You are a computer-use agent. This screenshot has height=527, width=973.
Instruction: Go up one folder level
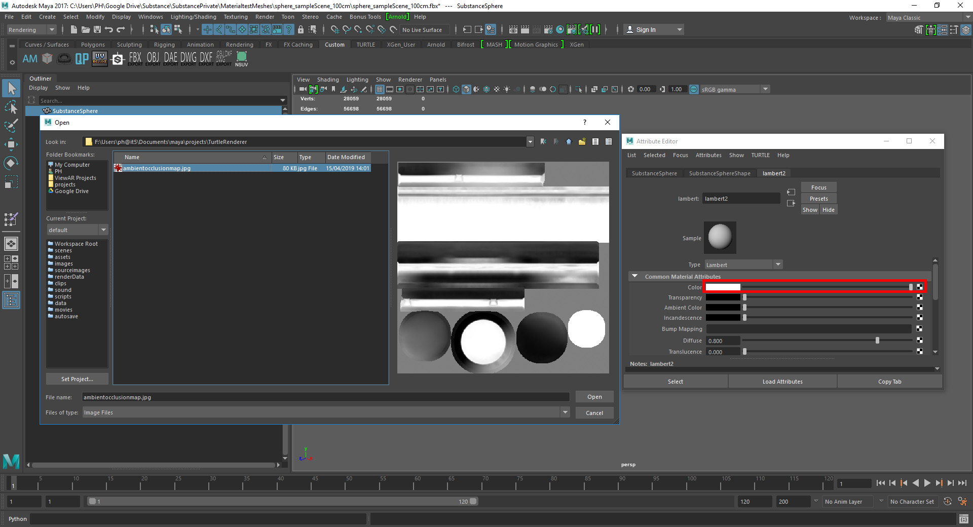tap(569, 142)
